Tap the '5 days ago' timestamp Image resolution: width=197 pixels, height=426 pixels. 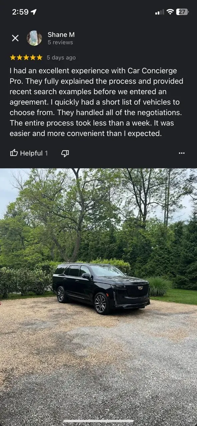[x=61, y=58]
